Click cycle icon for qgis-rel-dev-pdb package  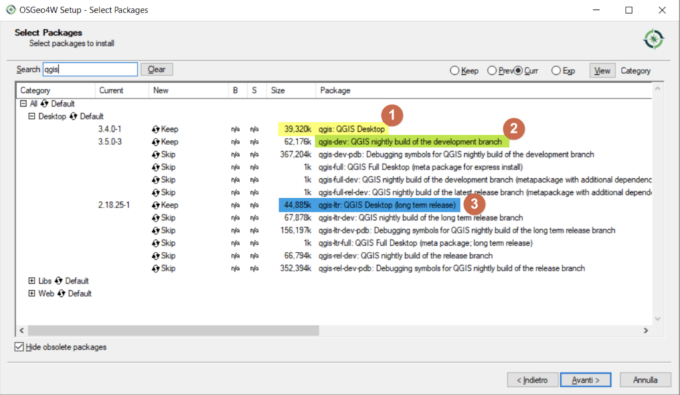(x=155, y=268)
